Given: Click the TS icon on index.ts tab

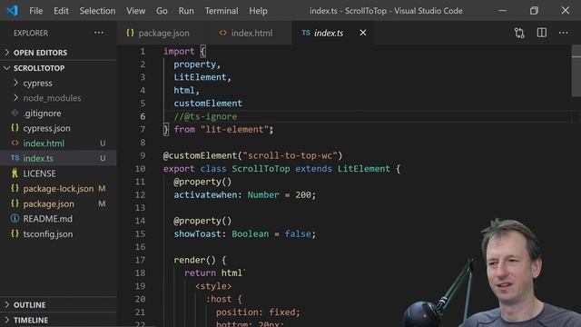Looking at the screenshot, I should pyautogui.click(x=306, y=33).
